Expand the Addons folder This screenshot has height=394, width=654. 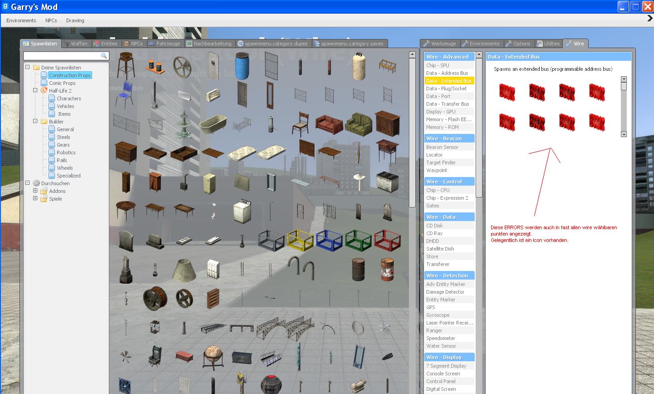[x=35, y=191]
